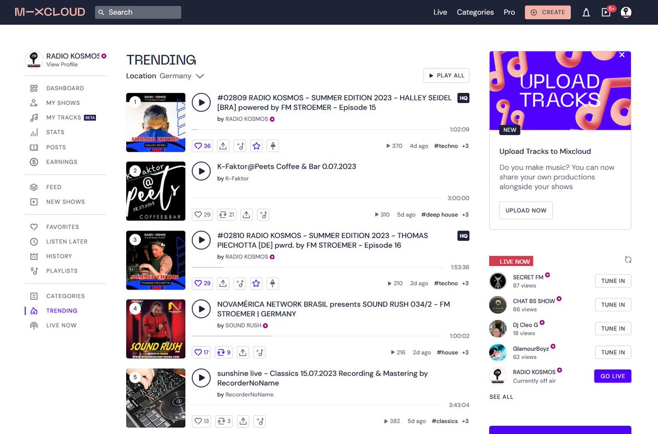658x434 pixels.
Task: Click the Create button
Action: coord(547,12)
